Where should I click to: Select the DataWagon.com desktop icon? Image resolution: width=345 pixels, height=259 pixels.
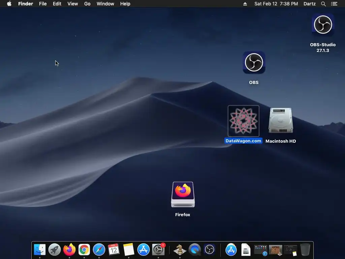(244, 121)
